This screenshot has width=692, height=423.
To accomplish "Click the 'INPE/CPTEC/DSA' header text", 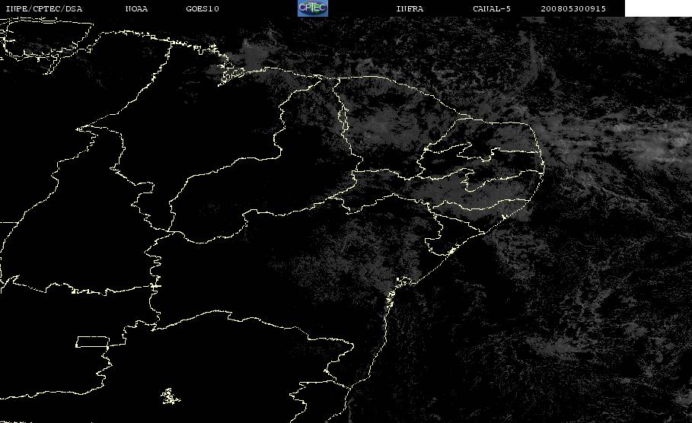I will coord(43,8).
